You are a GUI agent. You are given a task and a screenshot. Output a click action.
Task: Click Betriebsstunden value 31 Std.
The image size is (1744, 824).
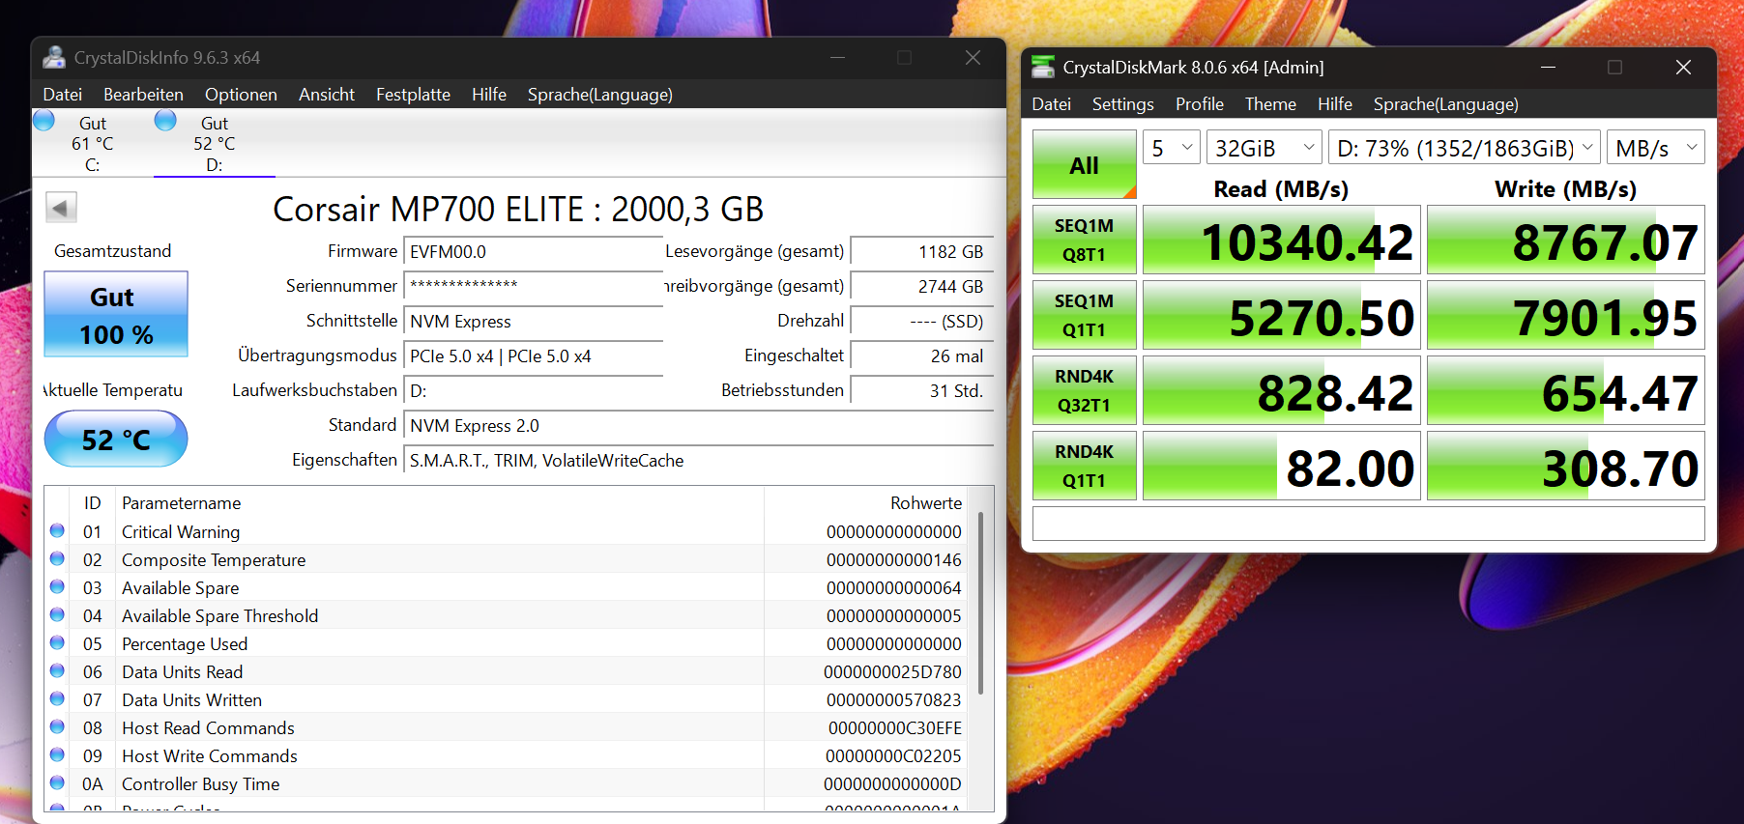[922, 391]
